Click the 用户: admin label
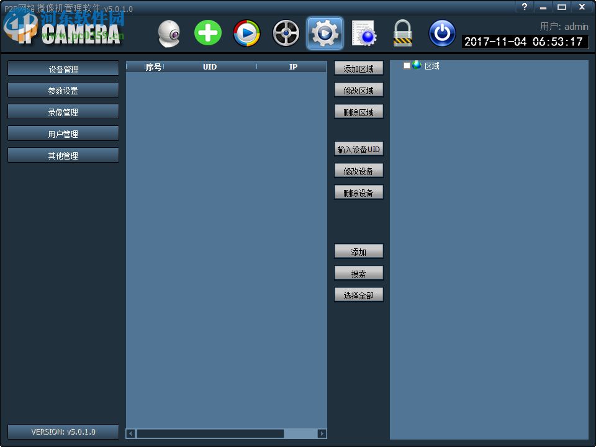 coord(564,26)
